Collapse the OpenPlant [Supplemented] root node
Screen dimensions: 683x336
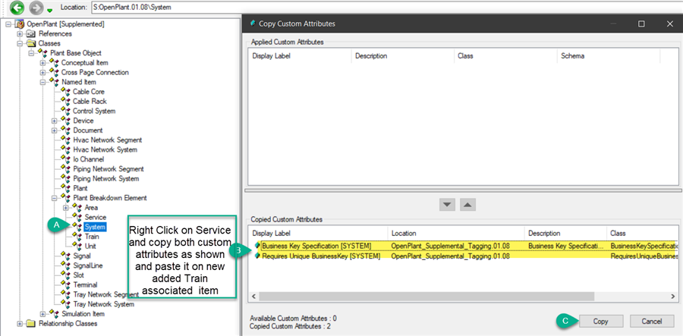[x=8, y=24]
